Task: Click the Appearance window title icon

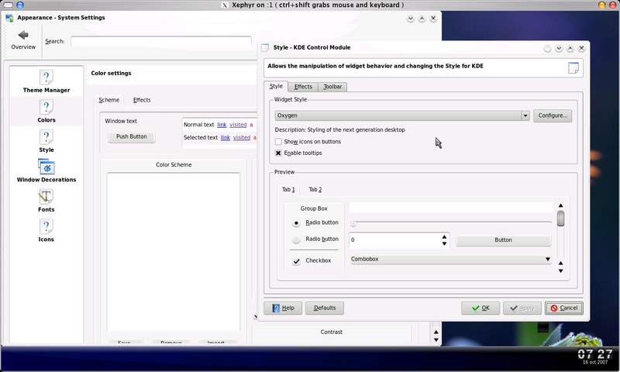Action: (9, 18)
